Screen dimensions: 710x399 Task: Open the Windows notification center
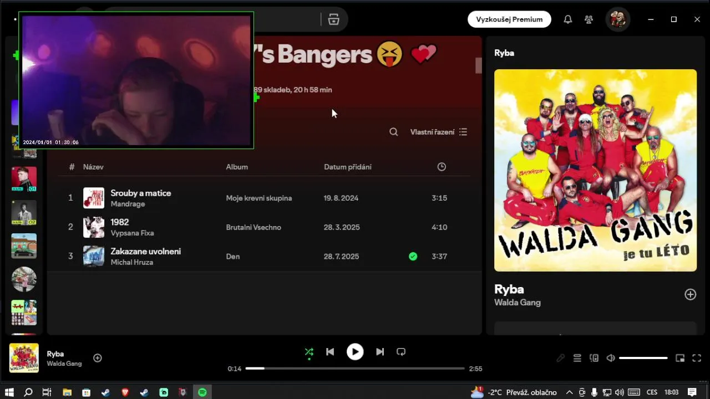coord(692,392)
